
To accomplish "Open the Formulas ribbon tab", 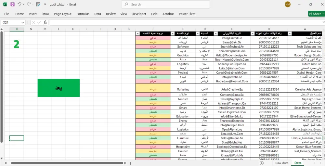I will coord(83,14).
